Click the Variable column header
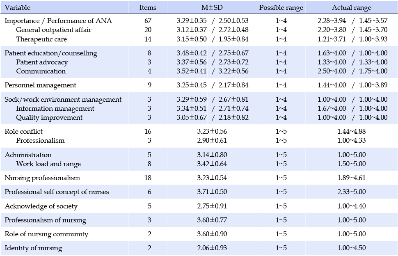Viewport: 398px width, 256px height. pyautogui.click(x=18, y=8)
